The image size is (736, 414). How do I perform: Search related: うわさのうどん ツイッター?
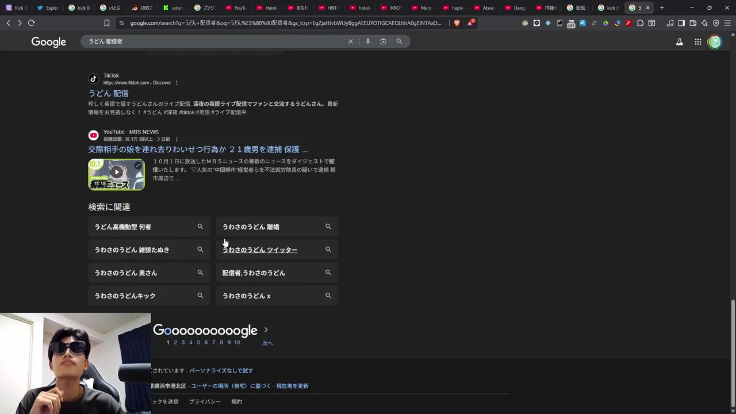pos(277,250)
